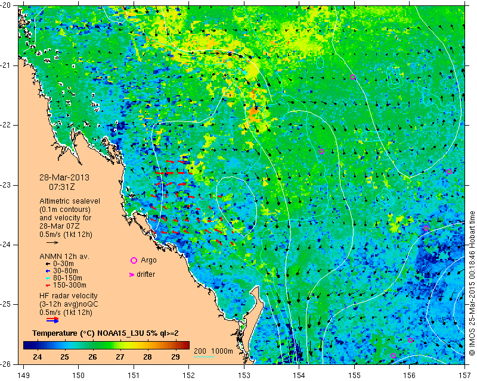
Task: Click the yellow 27.5°C region of colorbar
Action: pyautogui.click(x=134, y=345)
